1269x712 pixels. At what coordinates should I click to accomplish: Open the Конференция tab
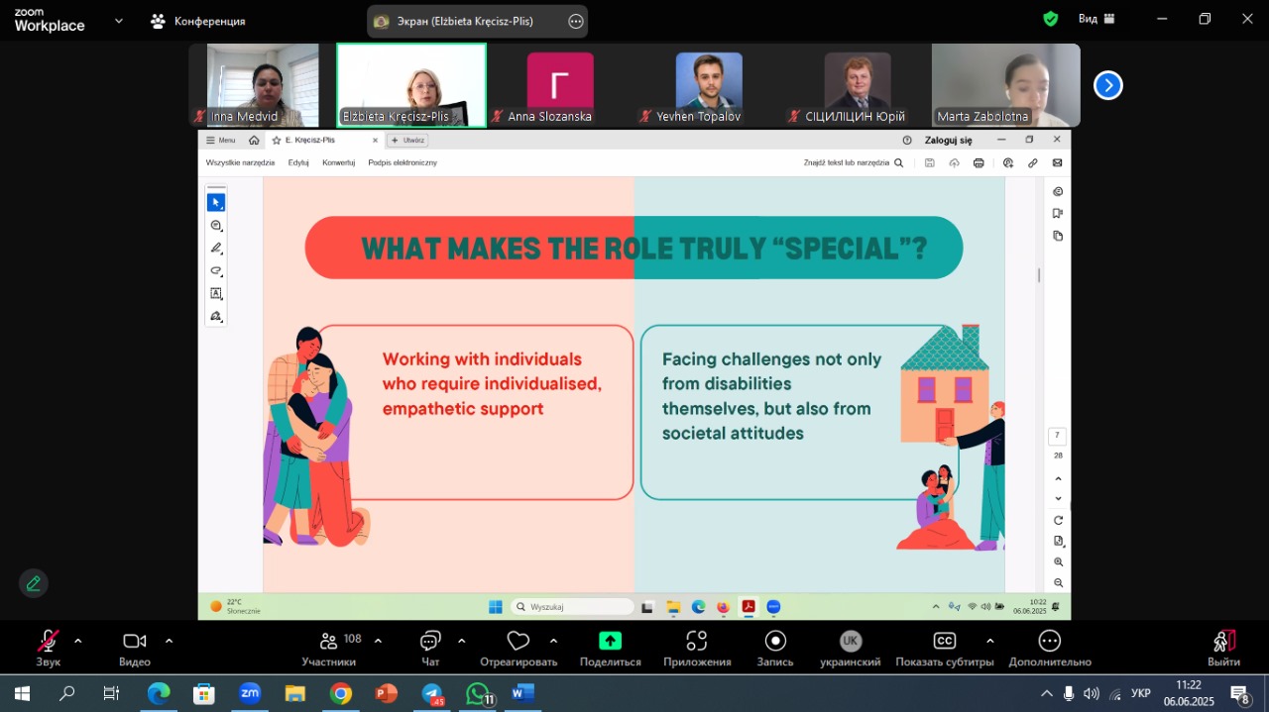[x=198, y=21]
